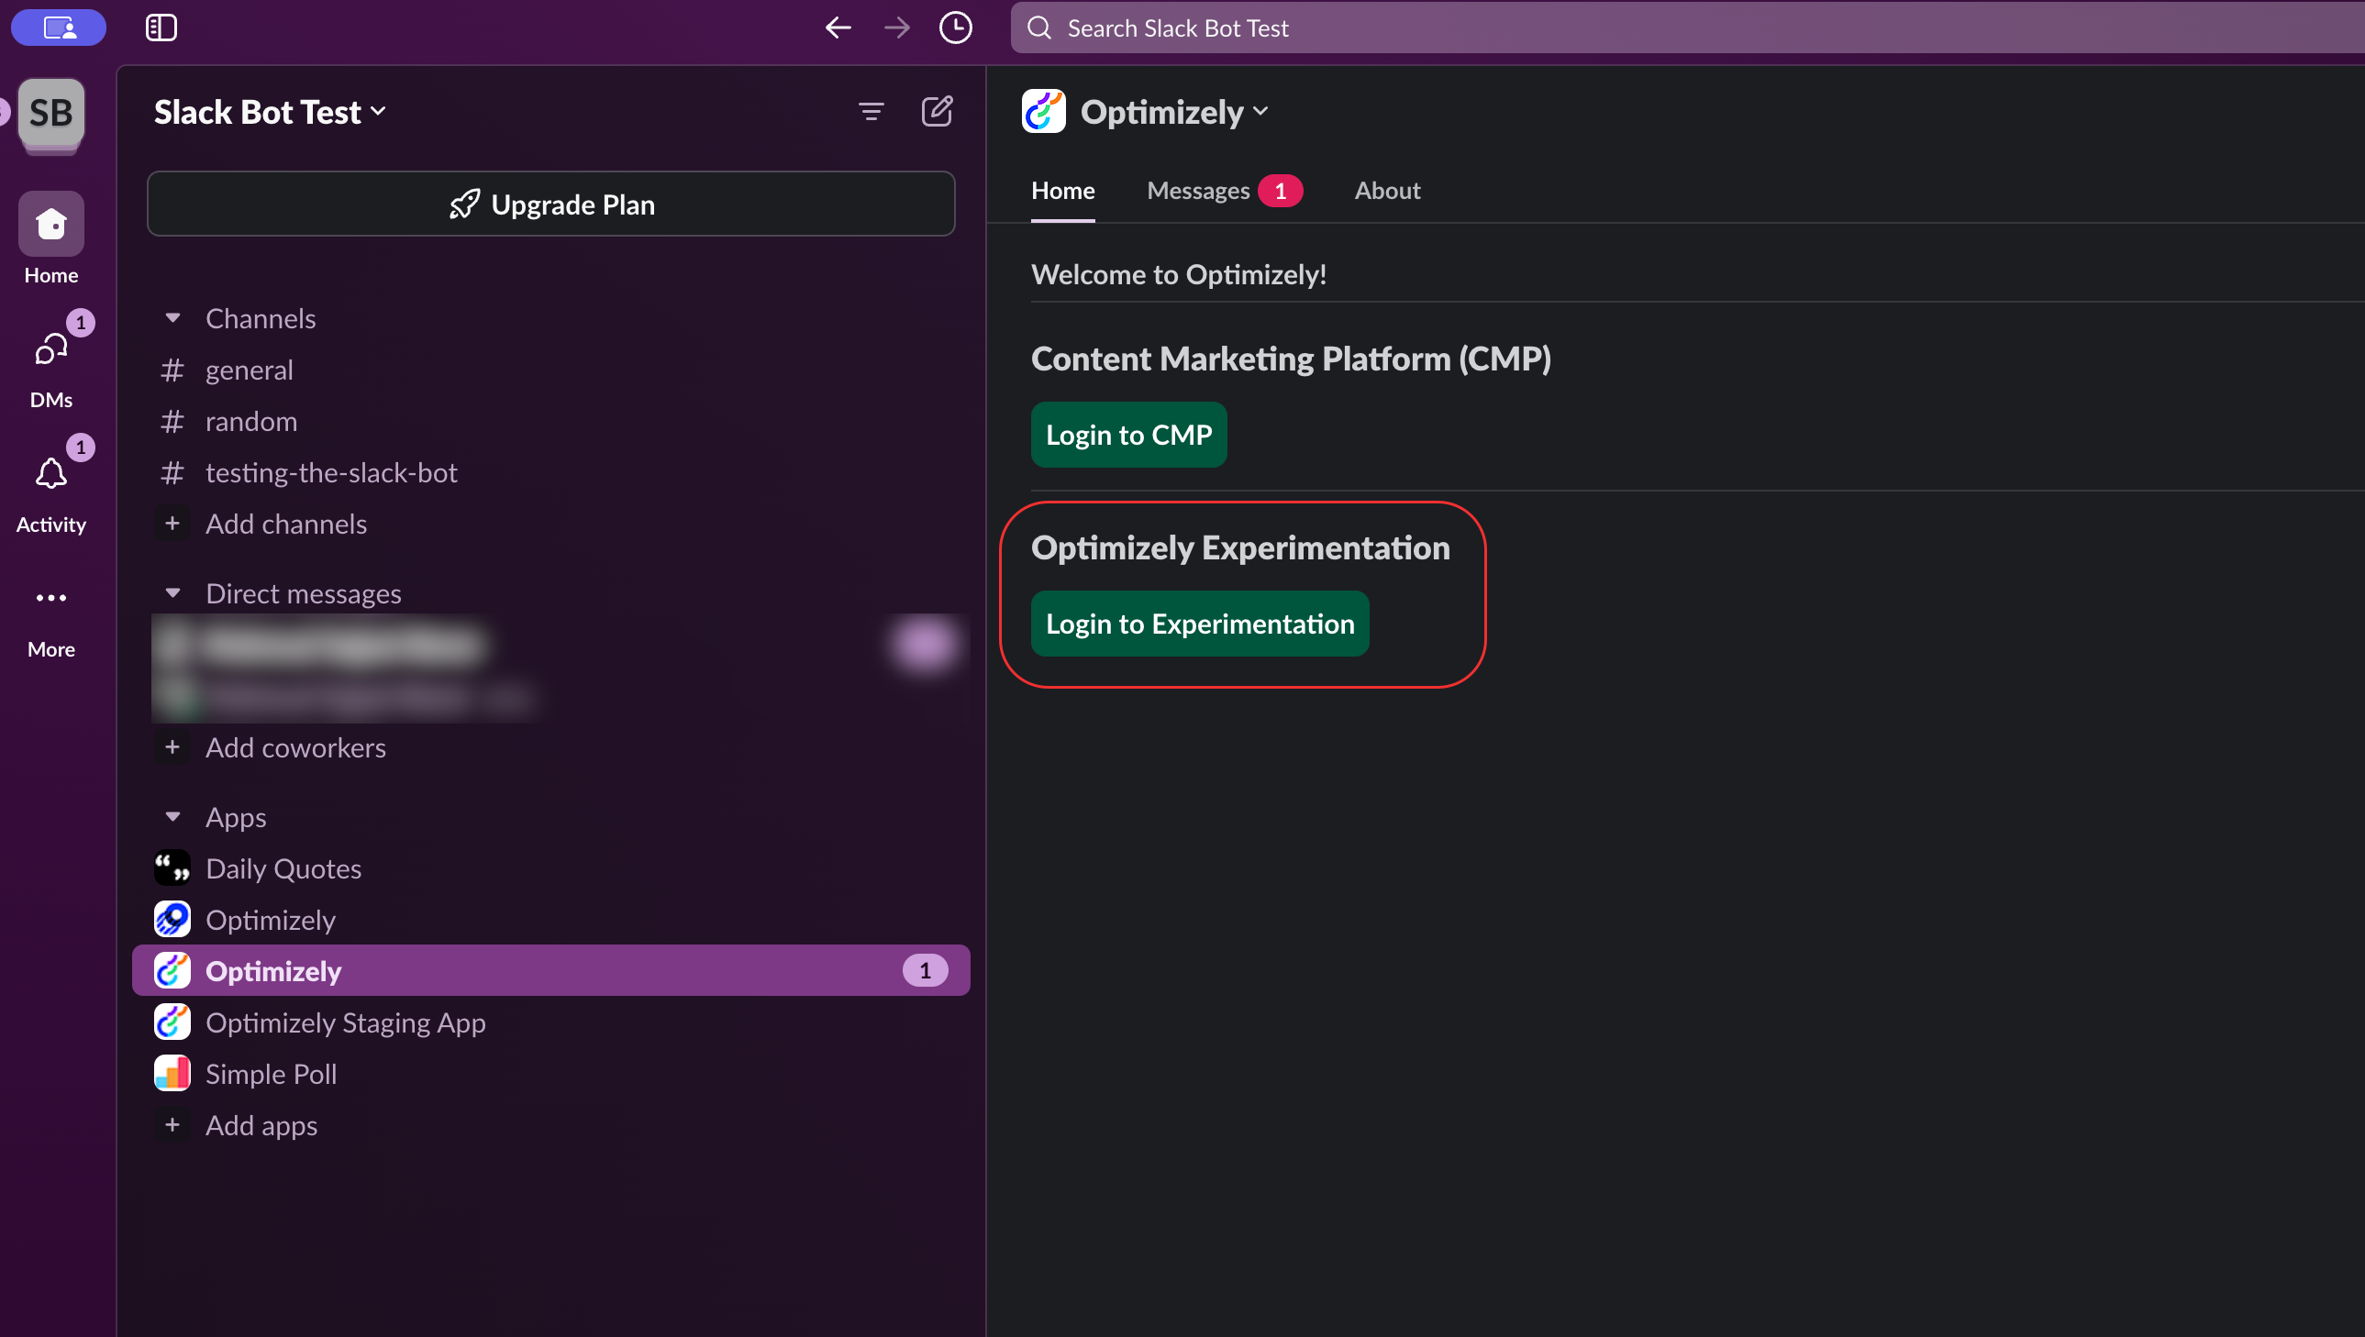This screenshot has width=2365, height=1337.
Task: Open the Slack Bot Test workspace menu
Action: pyautogui.click(x=269, y=111)
